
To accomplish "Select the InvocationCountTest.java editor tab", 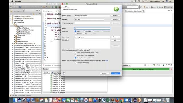I will point(135,11).
